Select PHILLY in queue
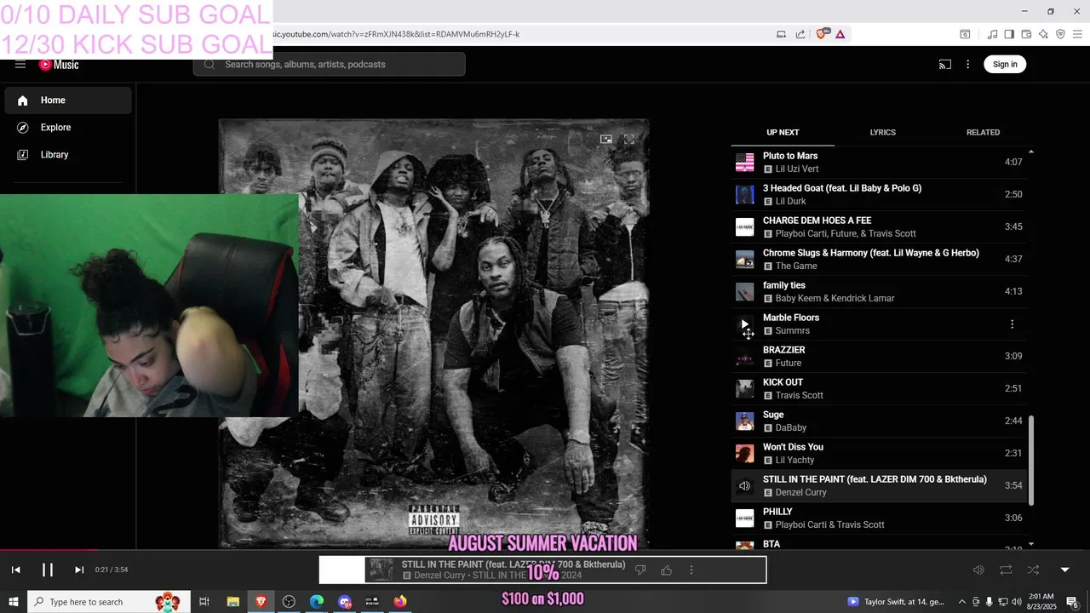The image size is (1090, 613). pyautogui.click(x=881, y=518)
